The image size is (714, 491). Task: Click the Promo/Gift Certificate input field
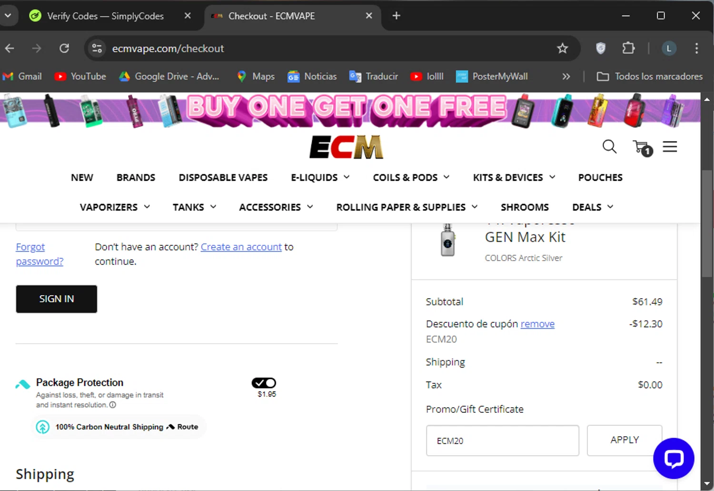point(502,441)
